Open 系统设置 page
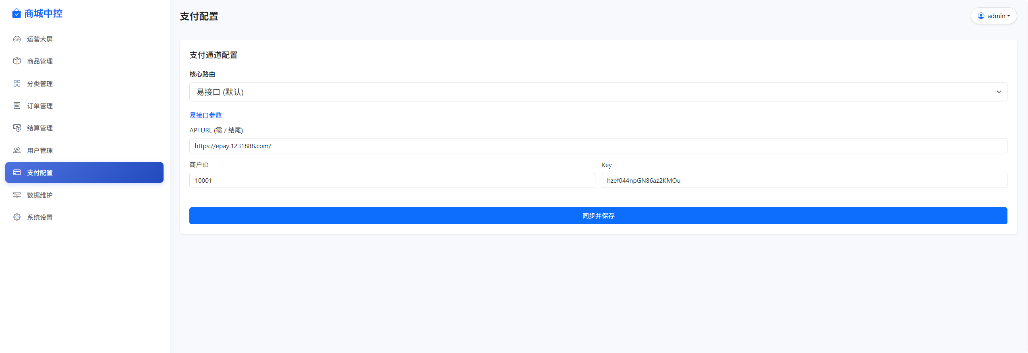This screenshot has width=1028, height=353. [84, 217]
